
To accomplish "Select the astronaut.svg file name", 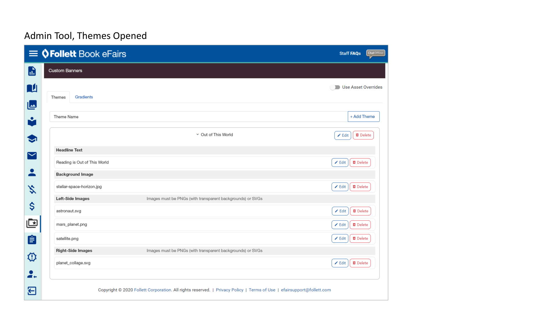I will pyautogui.click(x=69, y=211).
